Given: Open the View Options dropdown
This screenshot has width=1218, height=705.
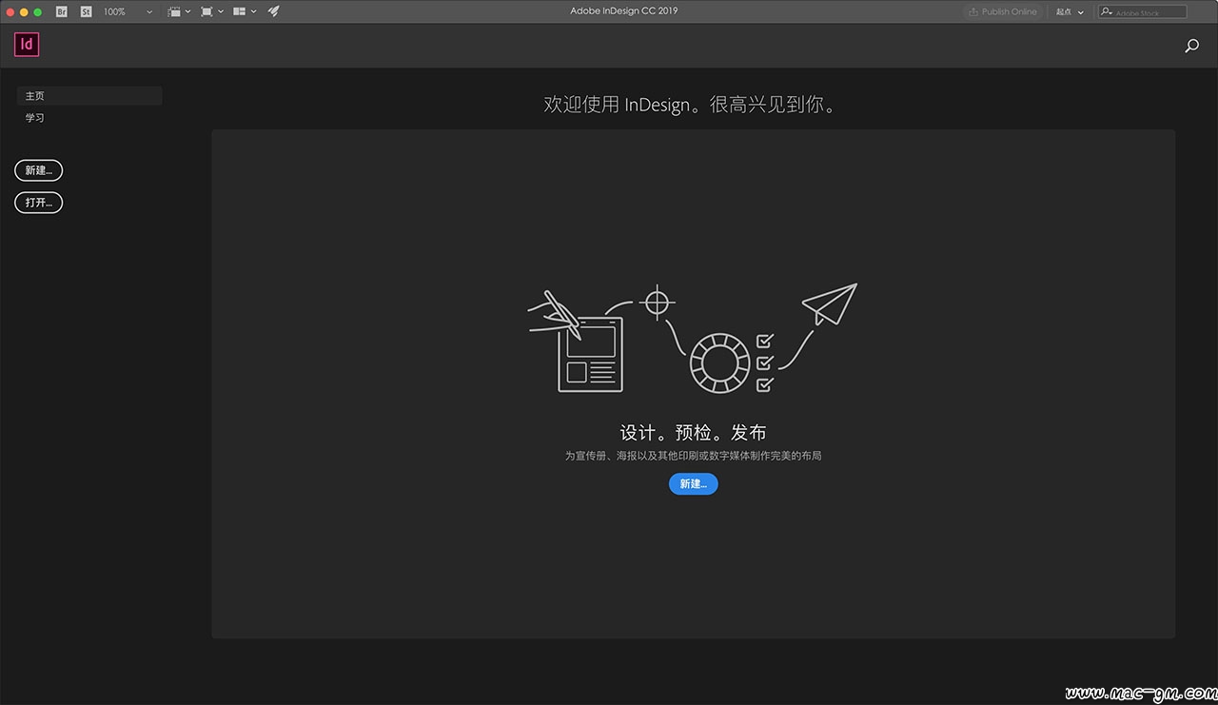Looking at the screenshot, I should pos(178,11).
